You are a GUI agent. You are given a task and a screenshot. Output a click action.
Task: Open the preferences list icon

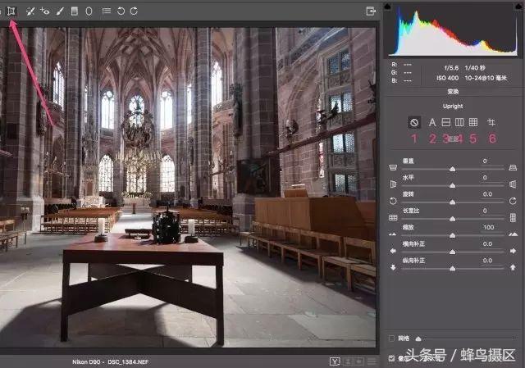(x=107, y=11)
